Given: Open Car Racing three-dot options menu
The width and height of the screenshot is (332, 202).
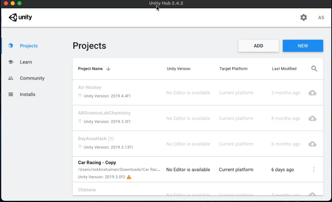Looking at the screenshot, I should coord(314,170).
